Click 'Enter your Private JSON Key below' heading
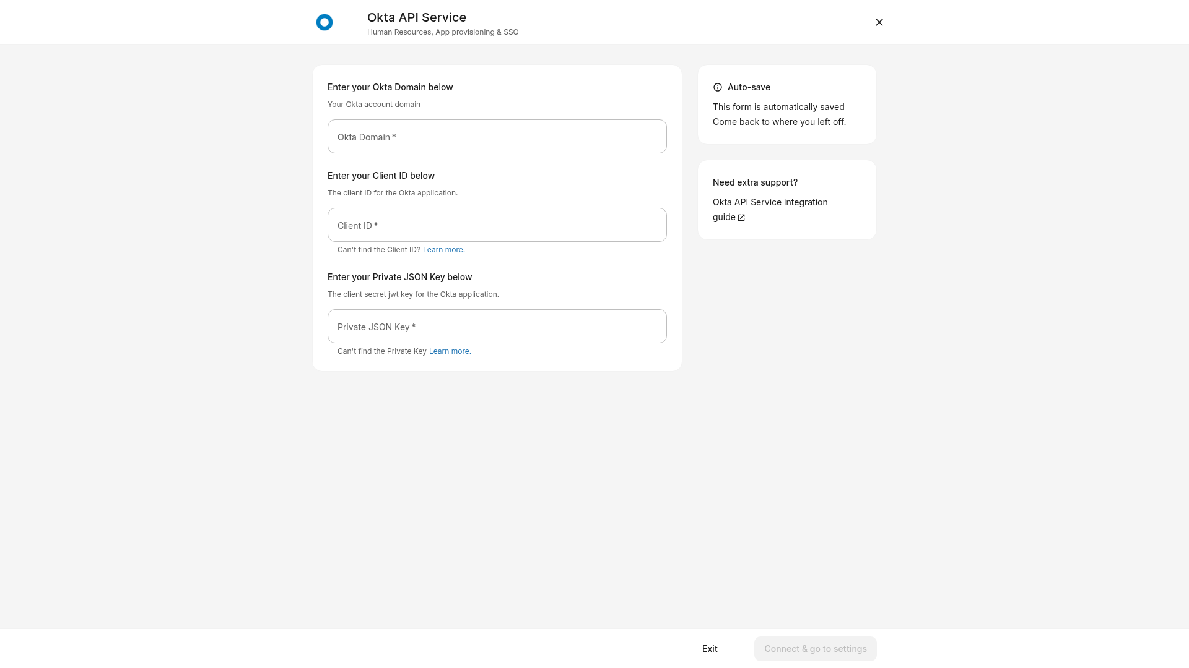 click(x=399, y=277)
